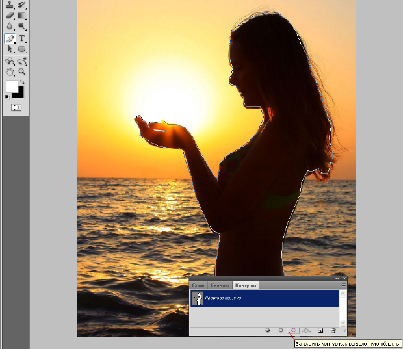Delete current path with trash icon
This screenshot has width=403, height=349.
tap(333, 331)
